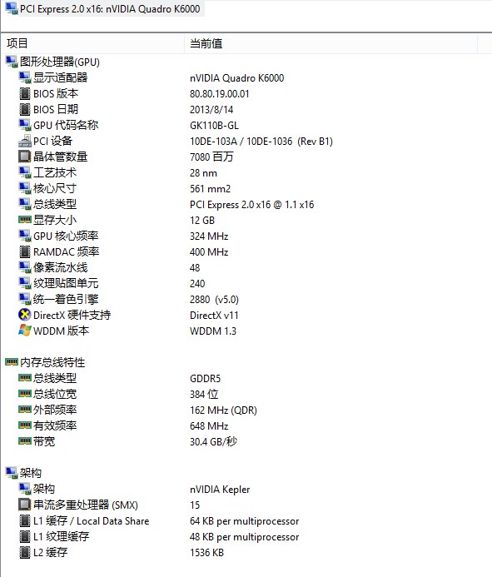This screenshot has height=577, width=492.
Task: Click the 晶体管数量 processor icon
Action: tap(25, 157)
